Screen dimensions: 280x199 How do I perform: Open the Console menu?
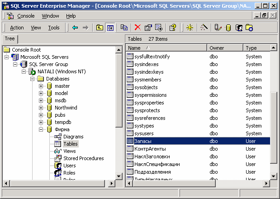26,16
